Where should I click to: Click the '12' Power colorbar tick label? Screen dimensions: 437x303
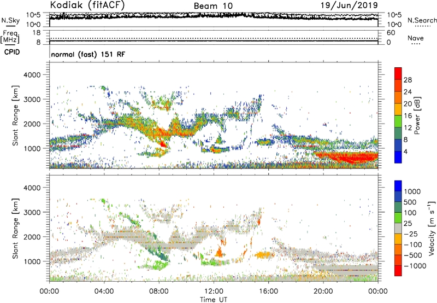(x=408, y=128)
